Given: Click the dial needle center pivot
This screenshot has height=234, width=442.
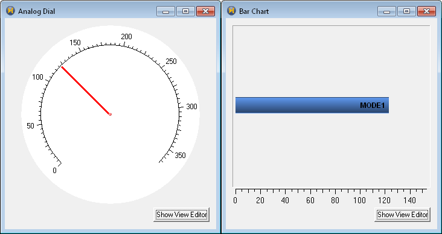Looking at the screenshot, I should (110, 115).
